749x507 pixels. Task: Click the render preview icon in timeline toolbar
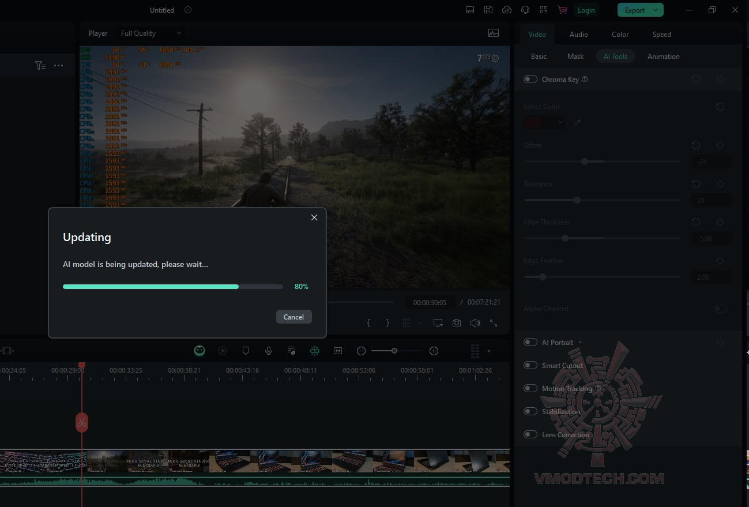point(223,351)
